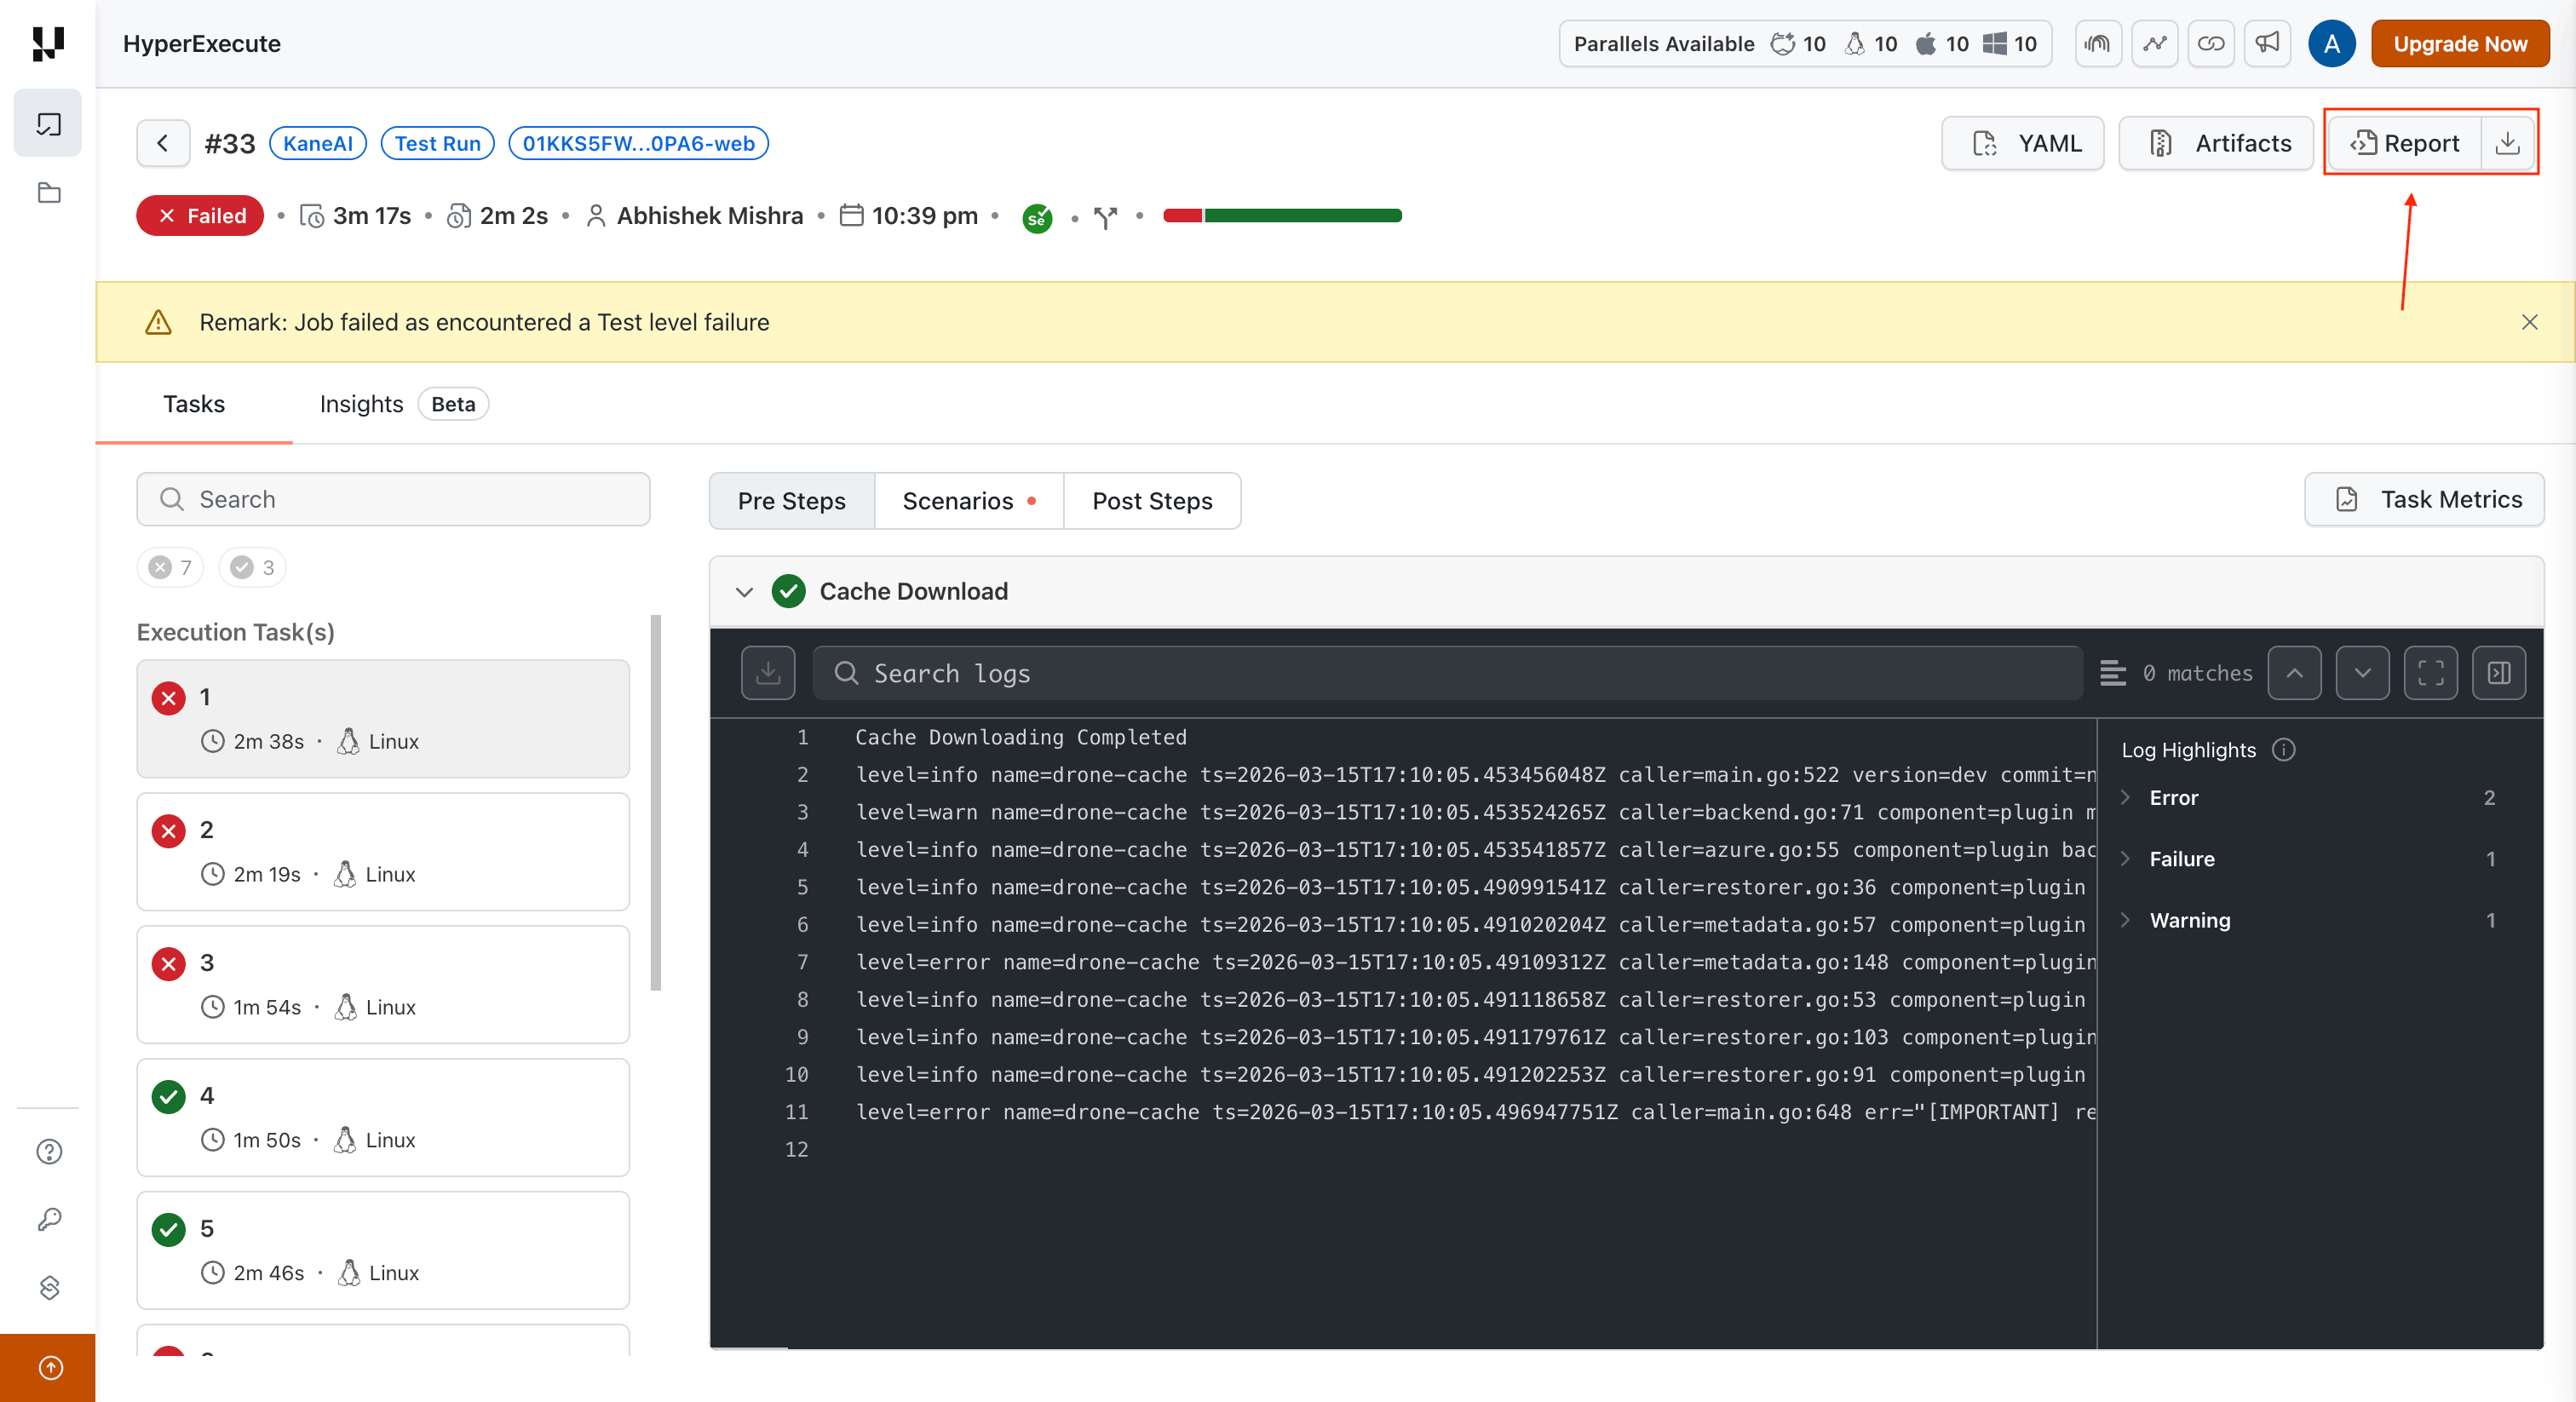Viewport: 2576px width, 1402px height.
Task: Open the announcements megaphone icon
Action: point(2267,43)
